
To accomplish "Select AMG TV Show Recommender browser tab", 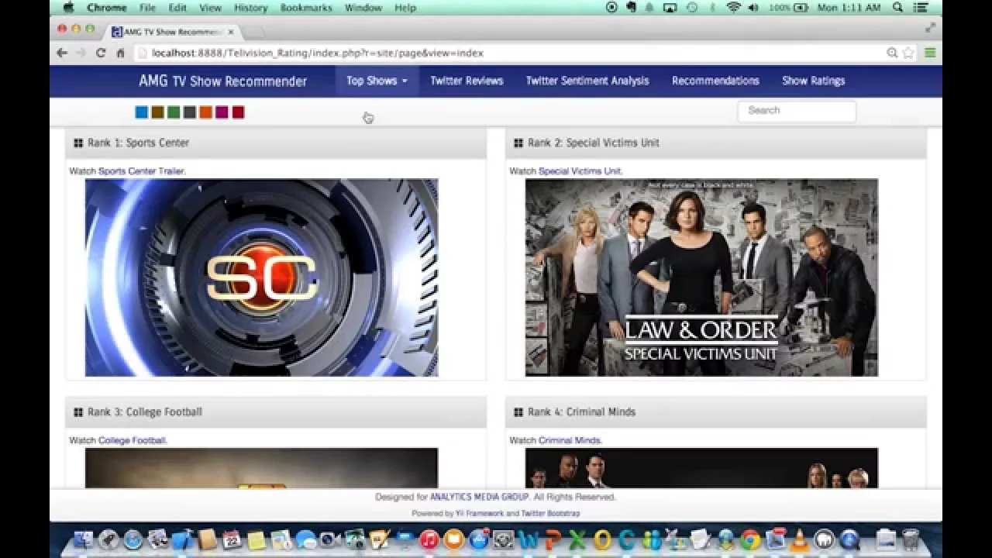I will pos(174,32).
